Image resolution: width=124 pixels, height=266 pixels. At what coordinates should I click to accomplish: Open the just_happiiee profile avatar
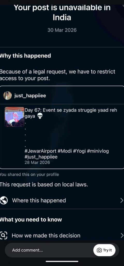pos(8,96)
